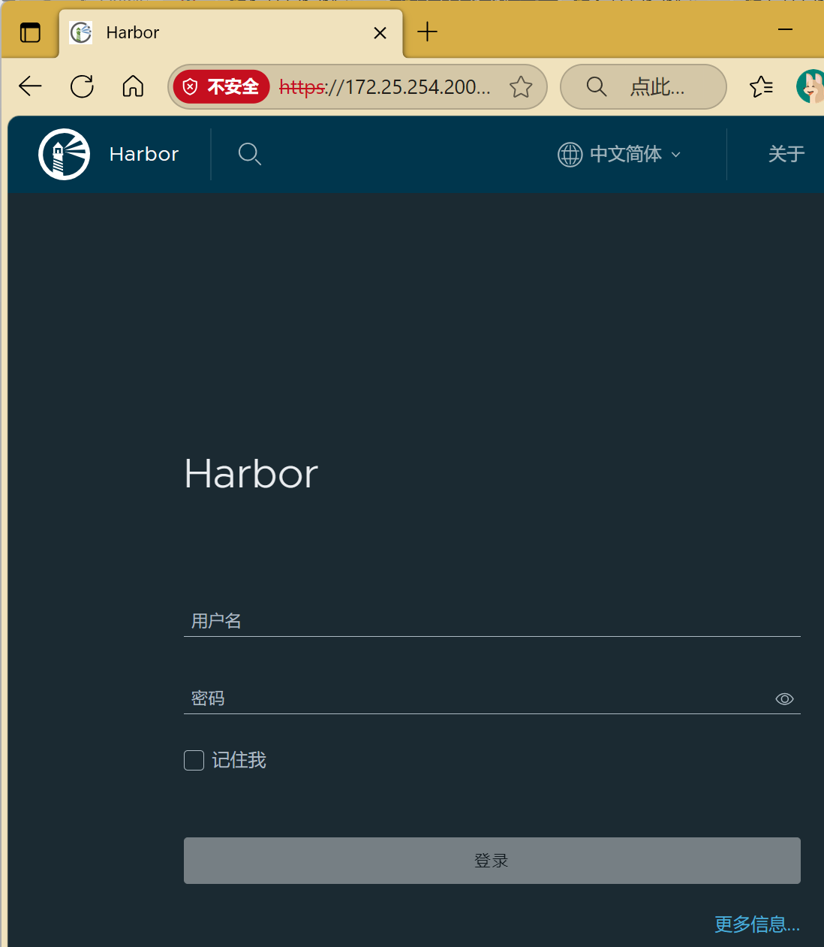The image size is (824, 947).
Task: Go to the browser home page
Action: coord(133,86)
